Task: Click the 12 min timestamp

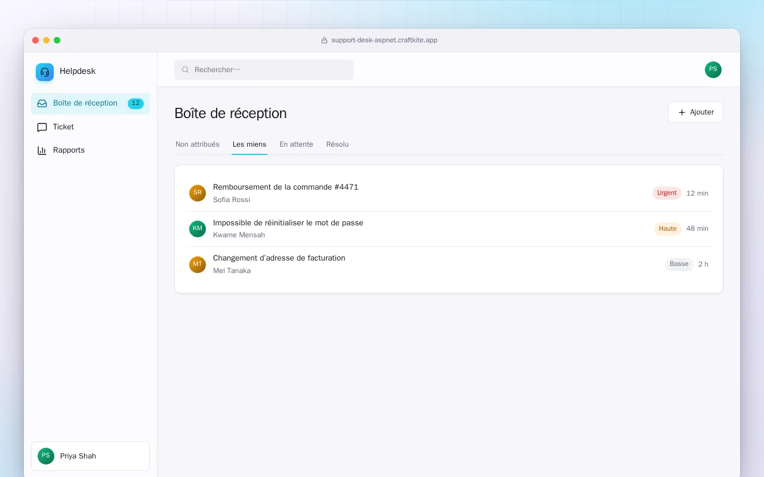Action: pos(697,193)
